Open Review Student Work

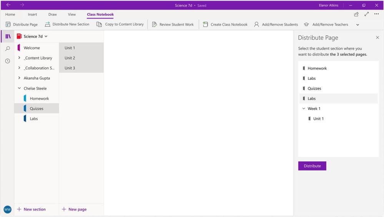coord(173,25)
